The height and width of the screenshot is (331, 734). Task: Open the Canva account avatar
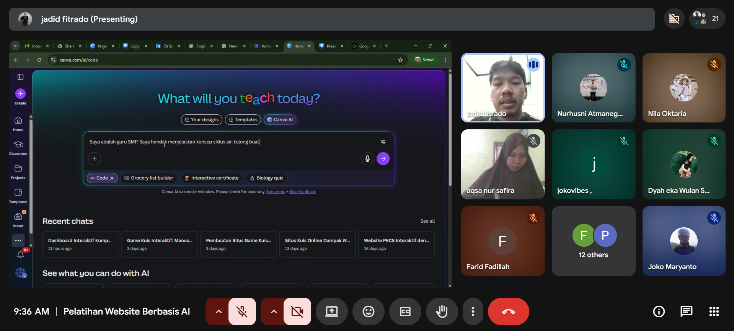click(21, 273)
